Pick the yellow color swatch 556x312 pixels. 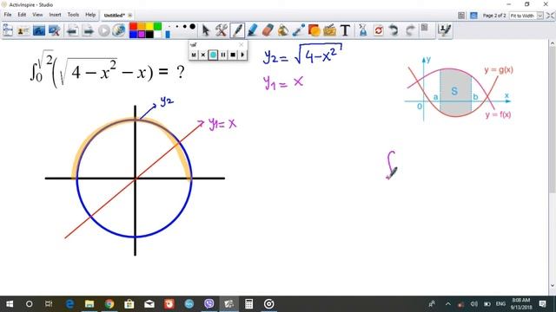(149, 27)
